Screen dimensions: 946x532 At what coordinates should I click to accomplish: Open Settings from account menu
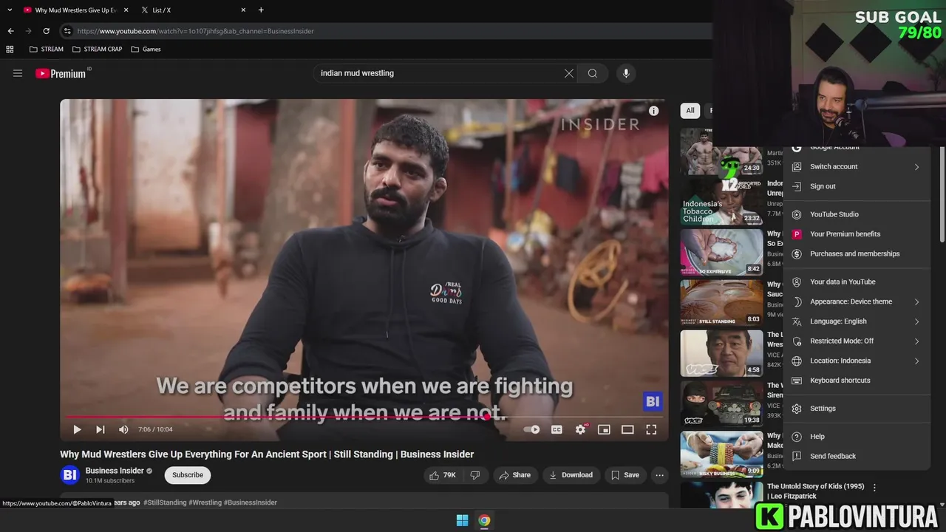857,409
